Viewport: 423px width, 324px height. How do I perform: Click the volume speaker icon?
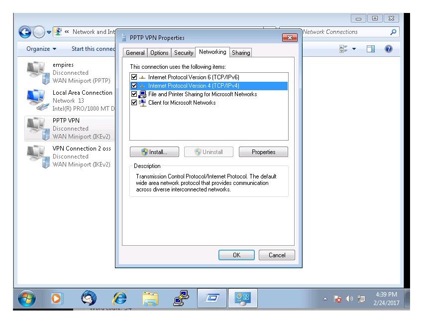(349, 299)
